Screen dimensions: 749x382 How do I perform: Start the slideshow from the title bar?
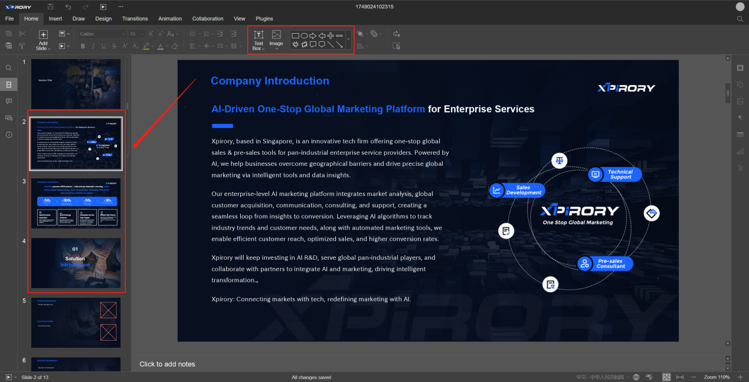pyautogui.click(x=103, y=6)
